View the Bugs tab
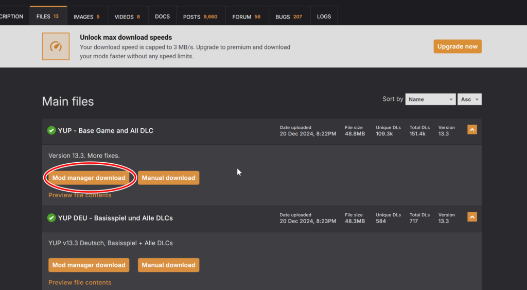 click(289, 16)
